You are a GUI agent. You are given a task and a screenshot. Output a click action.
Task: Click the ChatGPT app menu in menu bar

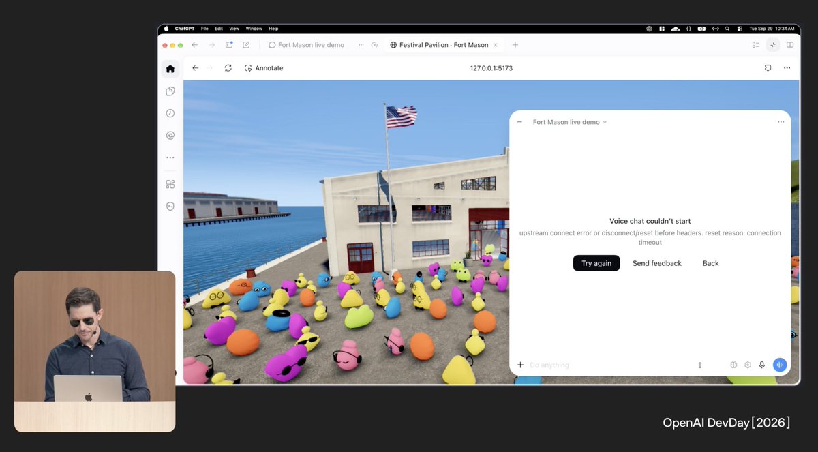(185, 29)
